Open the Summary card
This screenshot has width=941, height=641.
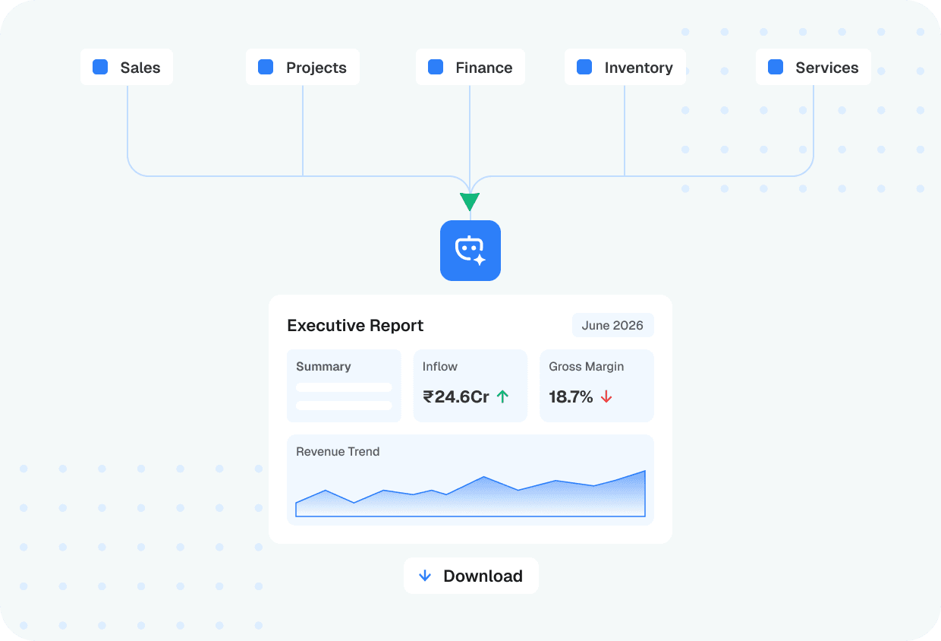coord(344,386)
